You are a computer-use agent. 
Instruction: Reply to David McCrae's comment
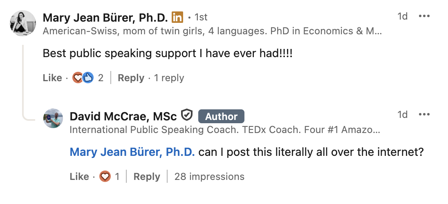(147, 177)
